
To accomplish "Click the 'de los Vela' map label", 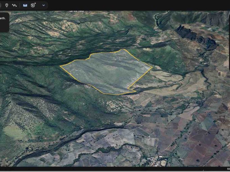I will pyautogui.click(x=76, y=11).
